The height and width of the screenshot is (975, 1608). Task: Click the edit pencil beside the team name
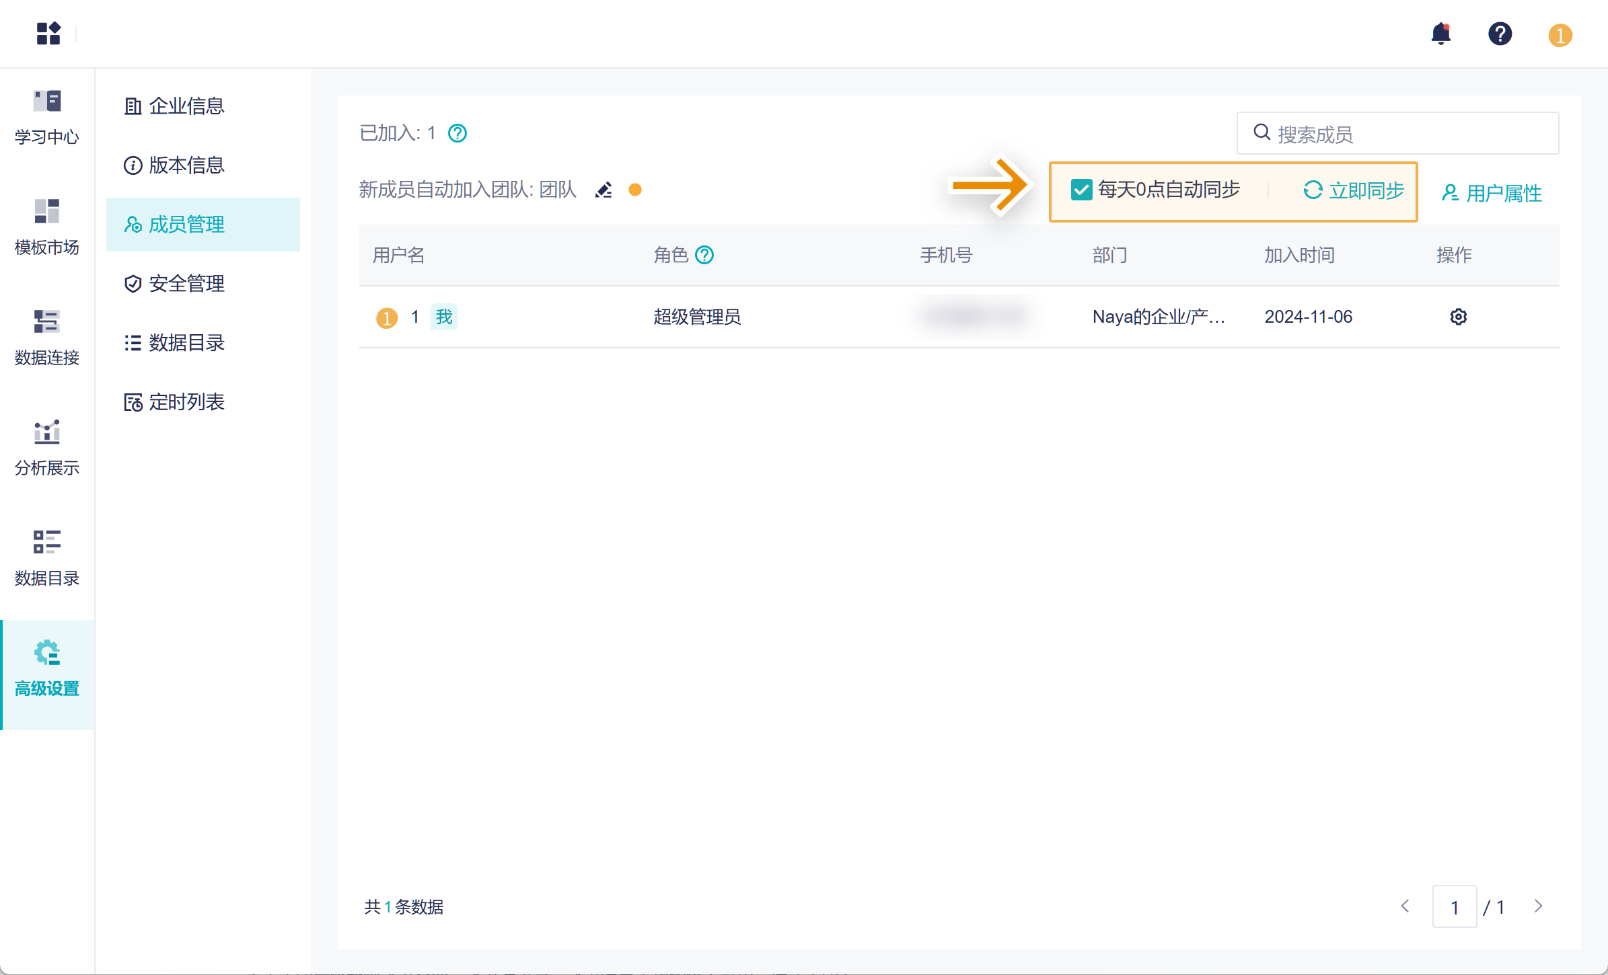604,190
